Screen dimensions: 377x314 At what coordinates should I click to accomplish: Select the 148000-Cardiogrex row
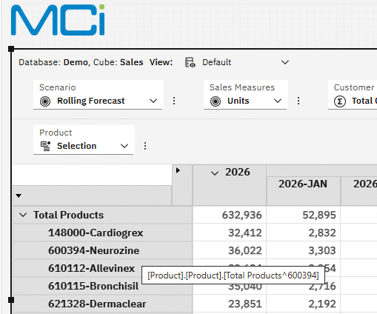[x=103, y=233]
